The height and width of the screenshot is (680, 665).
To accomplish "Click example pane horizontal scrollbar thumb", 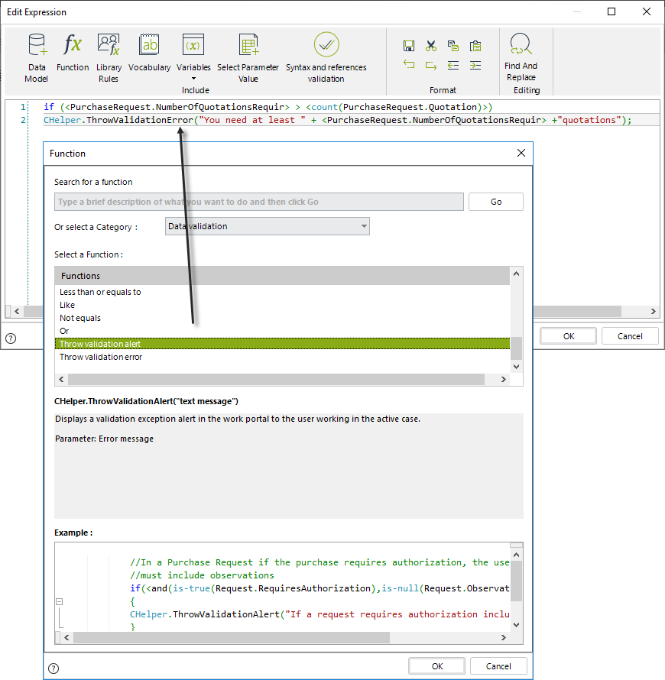I will (x=232, y=637).
